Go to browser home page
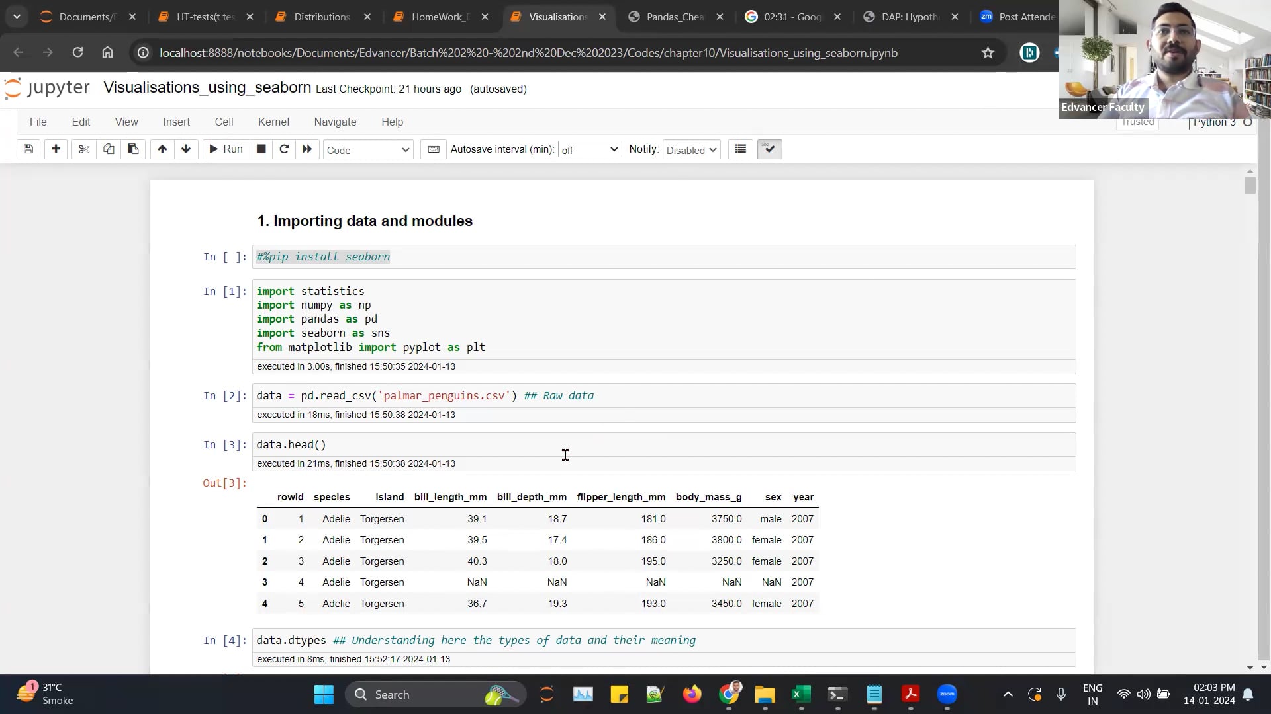This screenshot has width=1271, height=714. coord(107,52)
